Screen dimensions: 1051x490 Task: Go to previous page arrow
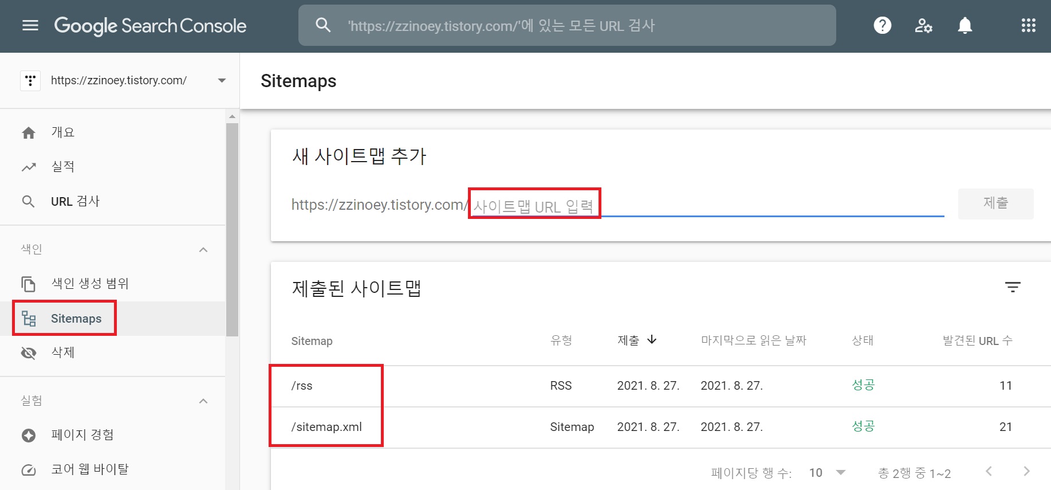click(x=989, y=471)
